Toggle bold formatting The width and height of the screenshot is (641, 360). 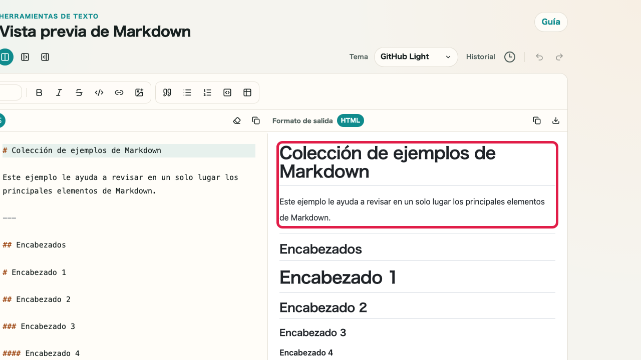39,92
